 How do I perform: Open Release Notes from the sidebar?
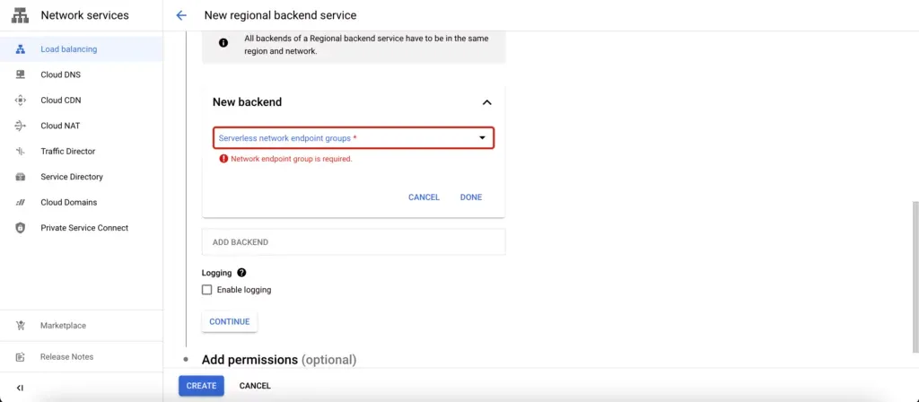tap(66, 357)
